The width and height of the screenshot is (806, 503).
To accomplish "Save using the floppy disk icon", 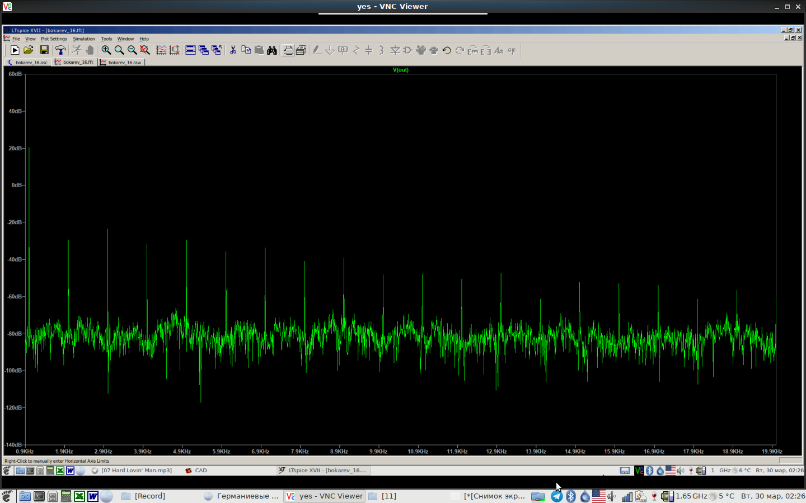I will (x=44, y=50).
